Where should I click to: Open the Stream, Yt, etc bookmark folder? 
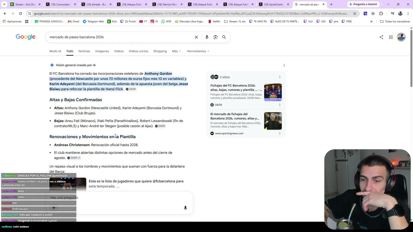pyautogui.click(x=235, y=21)
